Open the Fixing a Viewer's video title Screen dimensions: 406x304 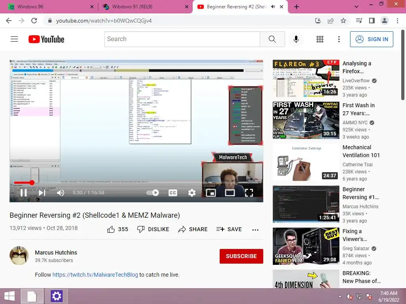point(354,235)
